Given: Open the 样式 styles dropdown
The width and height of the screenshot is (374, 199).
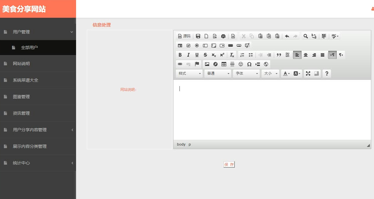Looking at the screenshot, I should 189,73.
